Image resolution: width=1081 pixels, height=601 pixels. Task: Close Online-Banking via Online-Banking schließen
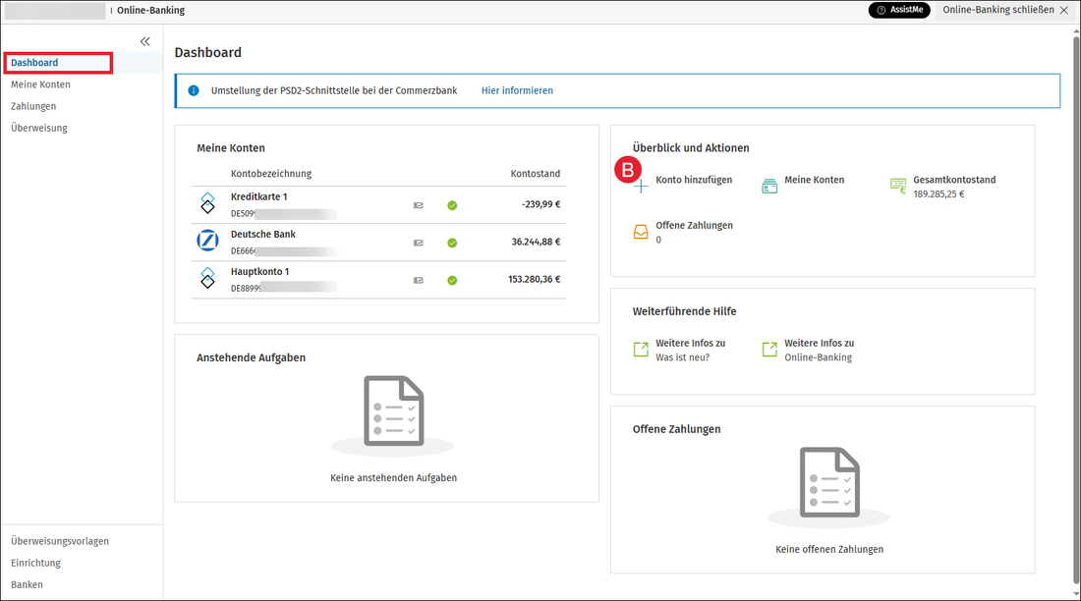pos(1004,10)
